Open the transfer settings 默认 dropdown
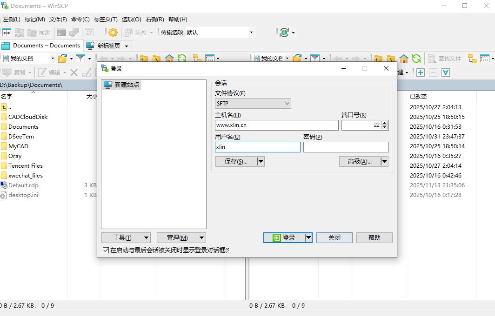Image resolution: width=495 pixels, height=316 pixels. [251, 32]
